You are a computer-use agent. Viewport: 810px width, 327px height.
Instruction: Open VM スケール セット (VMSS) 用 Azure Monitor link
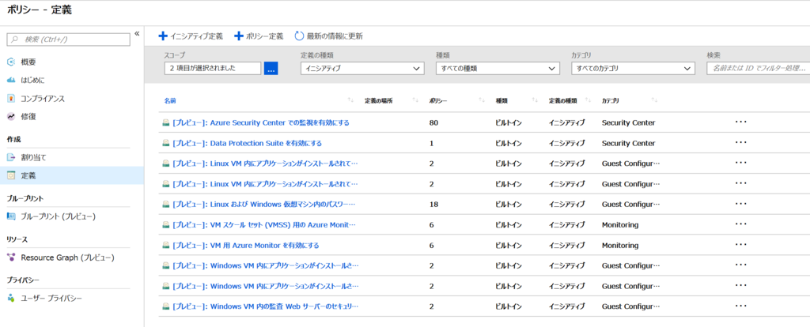pos(265,225)
